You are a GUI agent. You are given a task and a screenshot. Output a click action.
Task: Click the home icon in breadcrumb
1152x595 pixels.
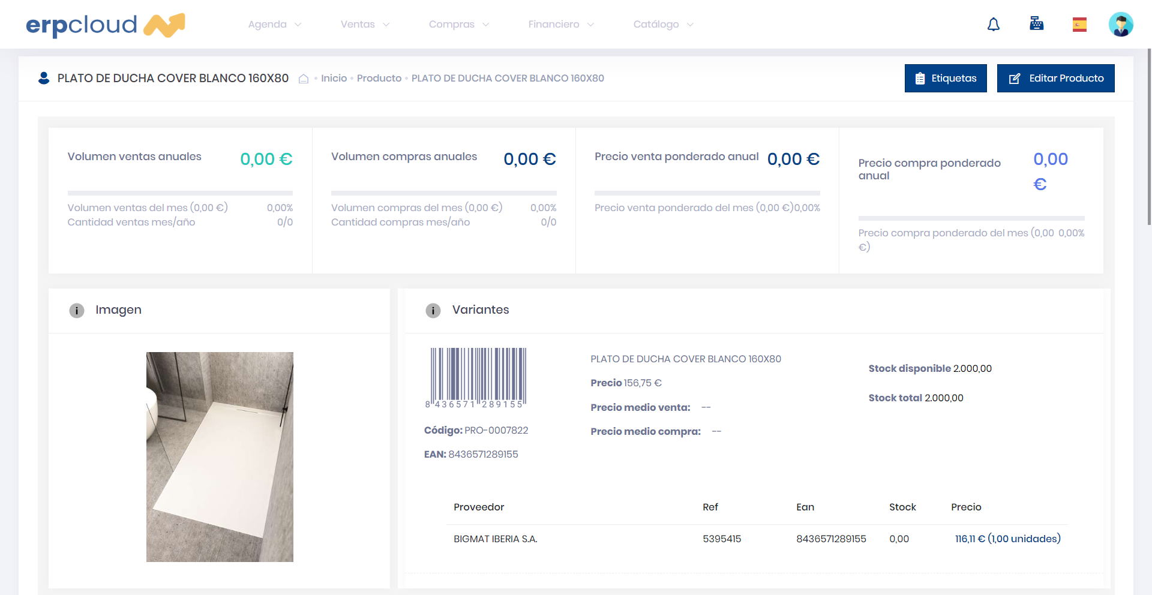[304, 79]
